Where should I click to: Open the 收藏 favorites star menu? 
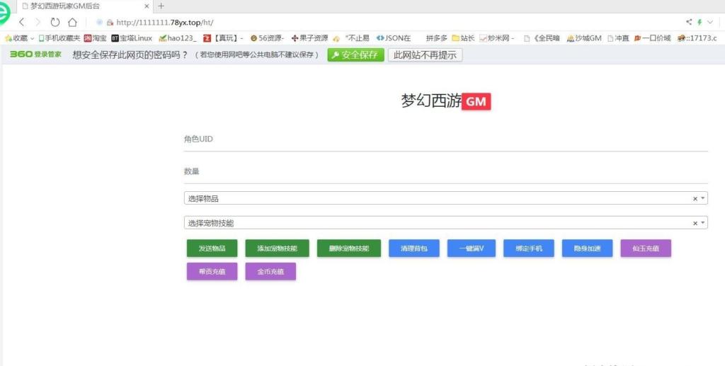tap(19, 38)
